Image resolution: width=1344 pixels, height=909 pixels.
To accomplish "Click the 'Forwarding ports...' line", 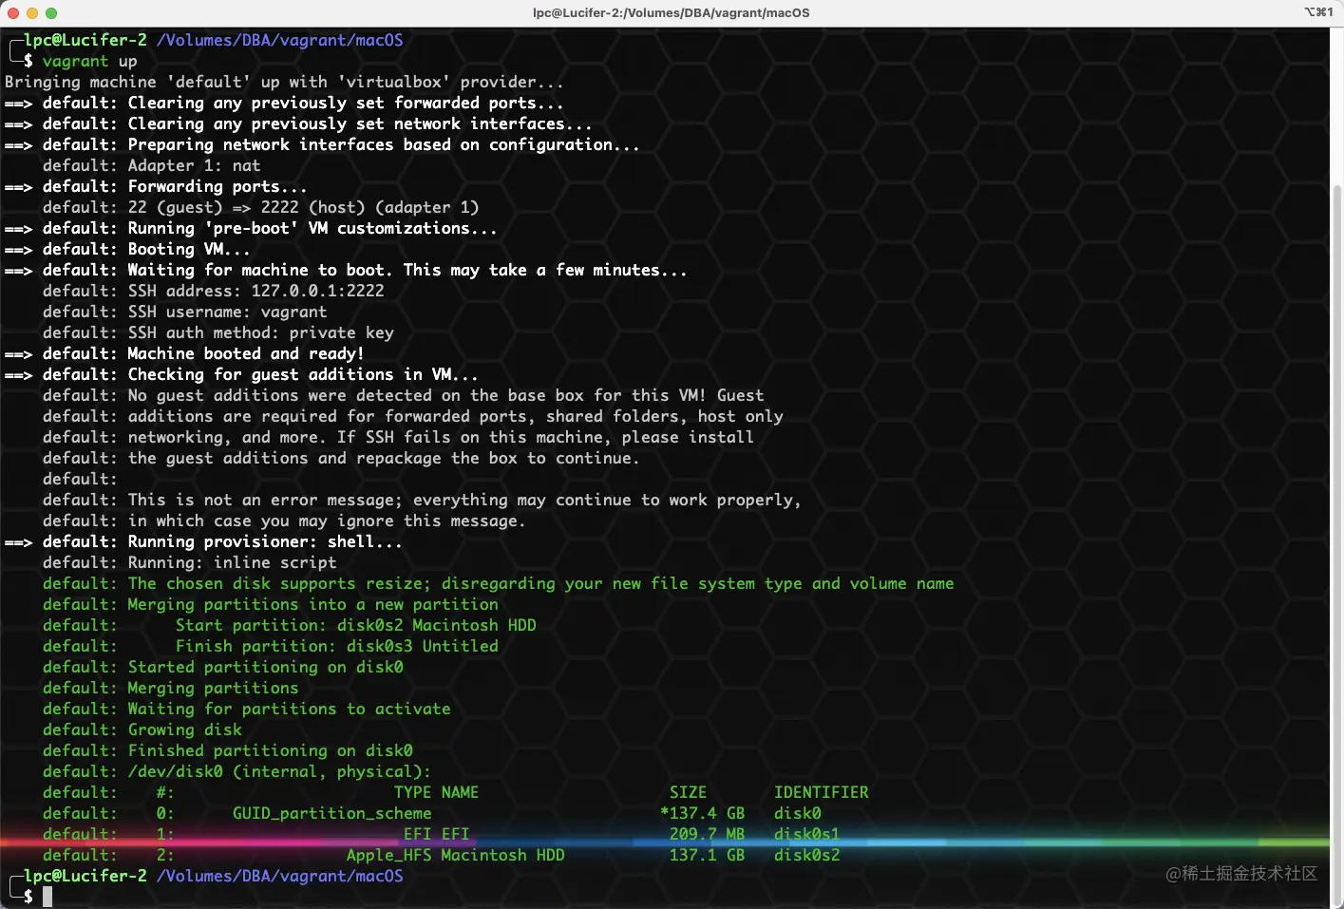I will [x=156, y=187].
